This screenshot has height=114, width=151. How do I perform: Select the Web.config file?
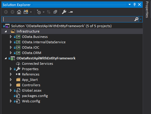(x=31, y=101)
